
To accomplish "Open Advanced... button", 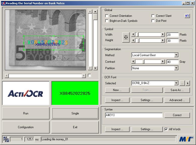I will tap(177, 100).
